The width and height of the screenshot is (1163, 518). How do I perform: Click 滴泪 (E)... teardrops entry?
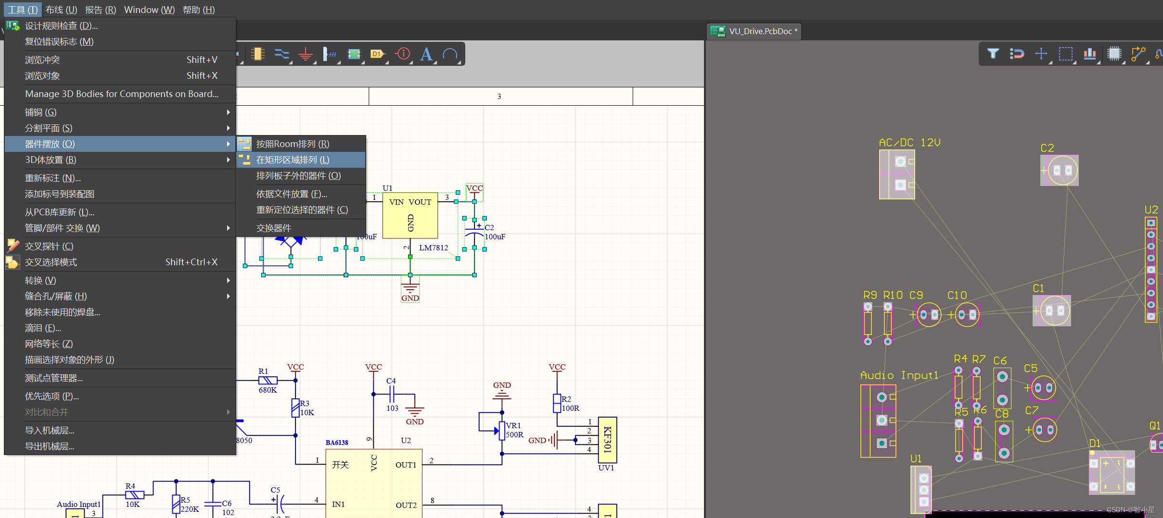(120, 328)
